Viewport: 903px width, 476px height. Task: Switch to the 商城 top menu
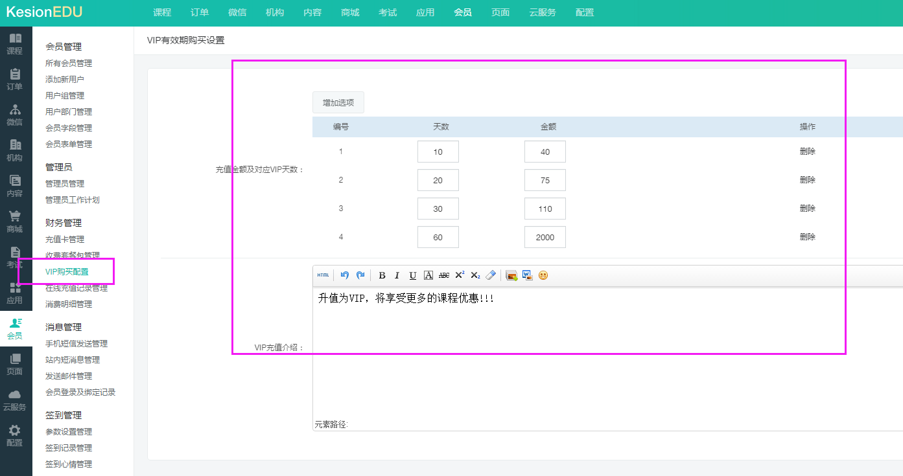(x=350, y=13)
